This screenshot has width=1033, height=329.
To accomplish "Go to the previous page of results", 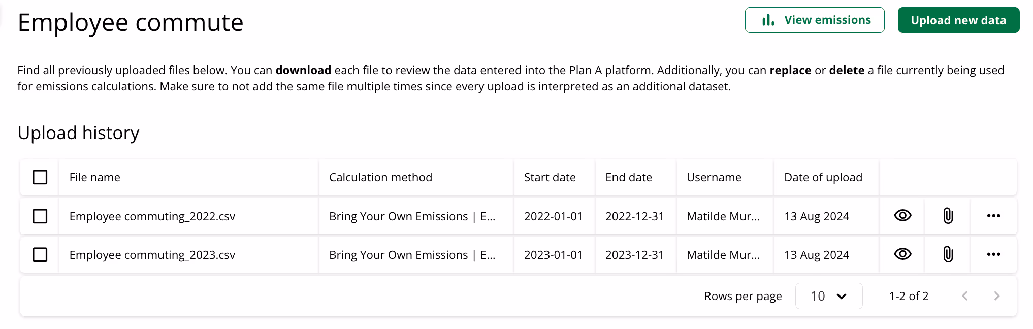I will click(x=964, y=296).
